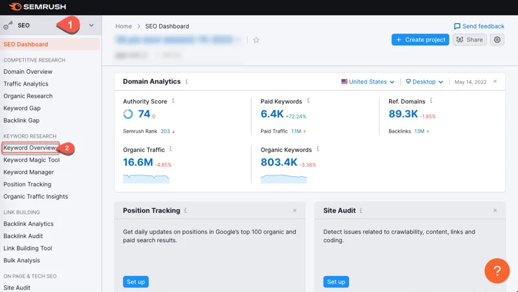
Task: Click Ref. Domains info icon
Action: click(x=431, y=101)
